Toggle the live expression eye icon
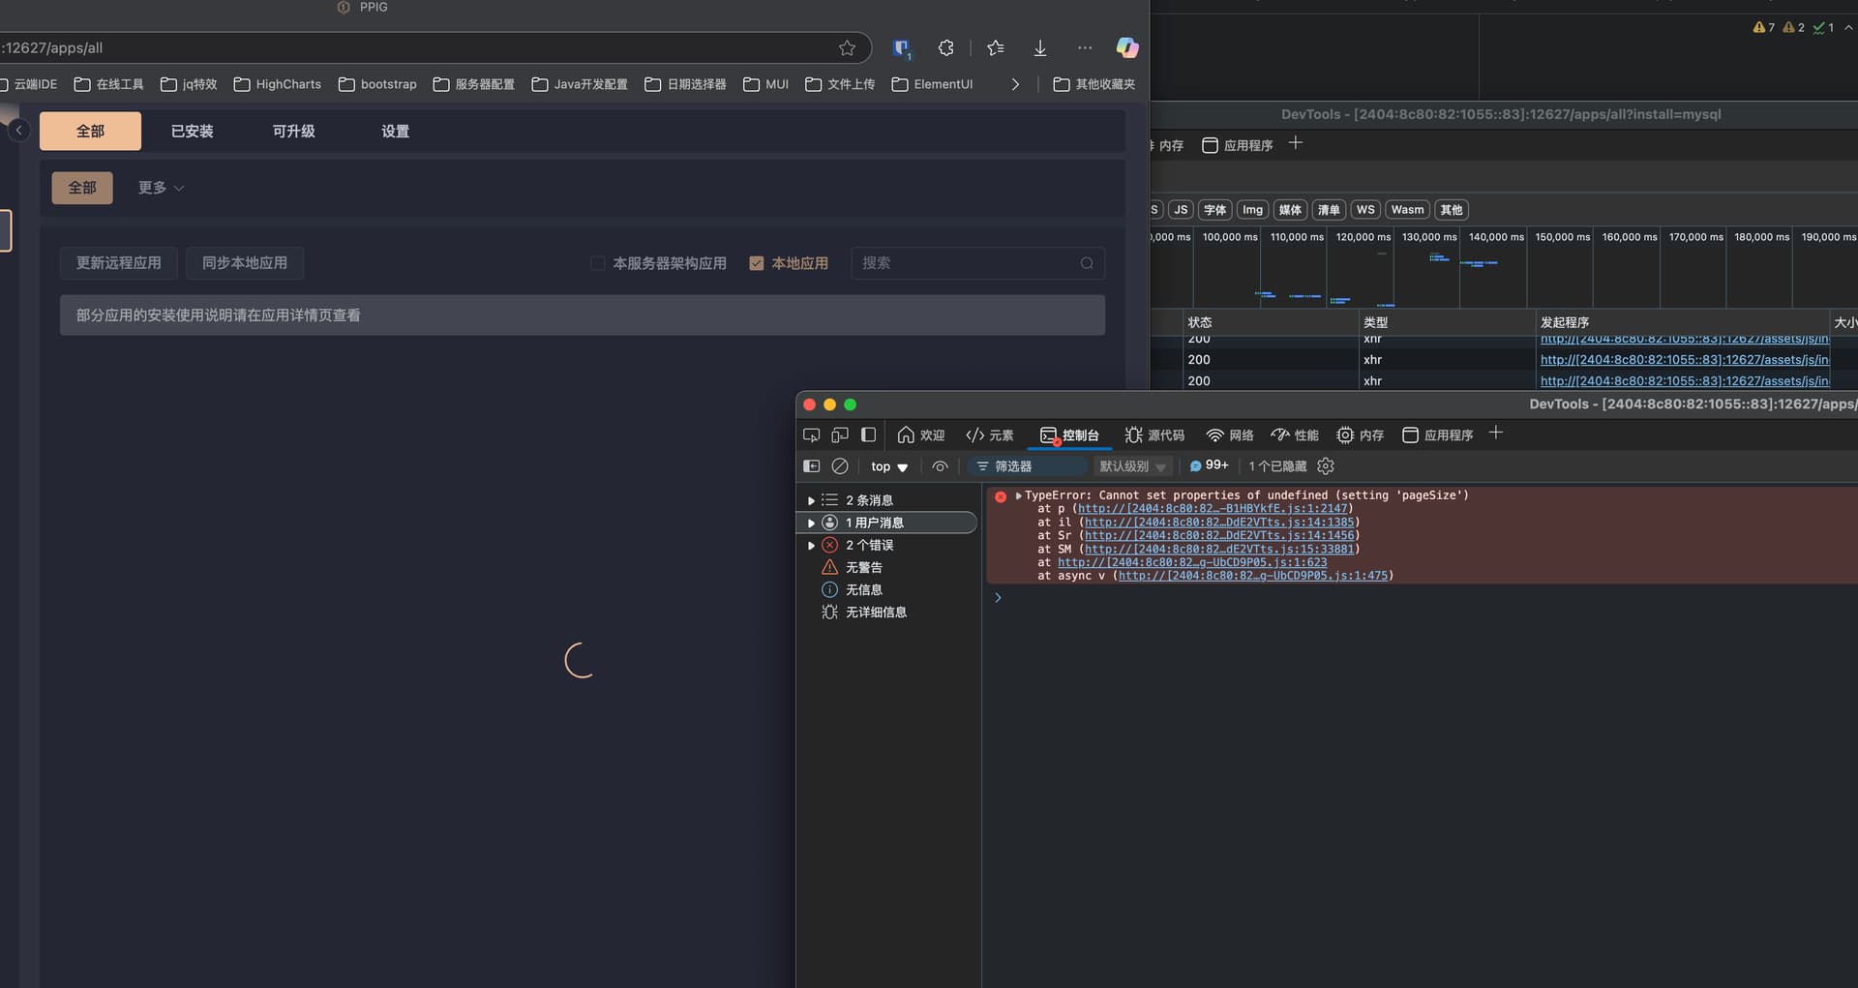Viewport: 1858px width, 988px height. 940,466
